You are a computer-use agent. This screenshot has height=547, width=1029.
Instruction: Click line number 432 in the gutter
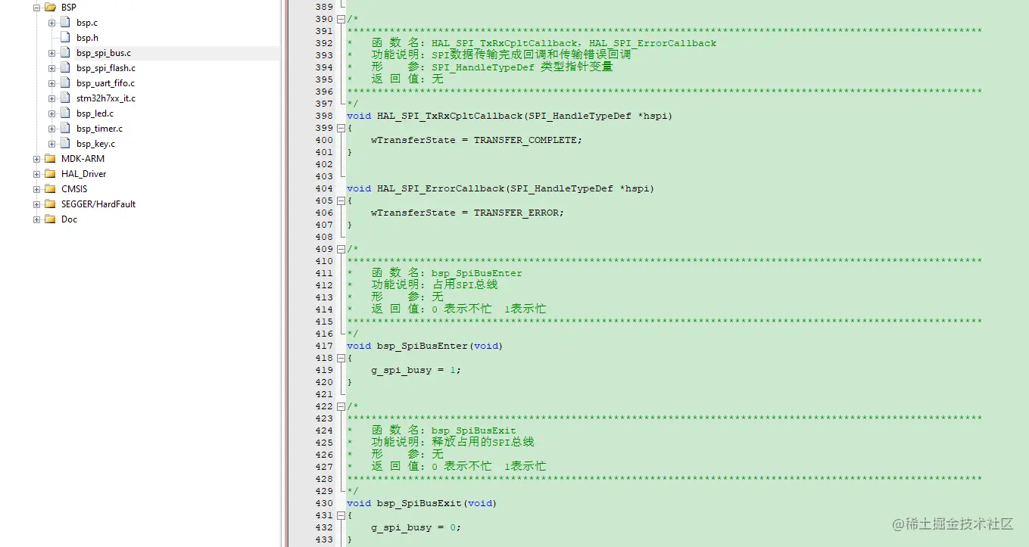pos(324,527)
